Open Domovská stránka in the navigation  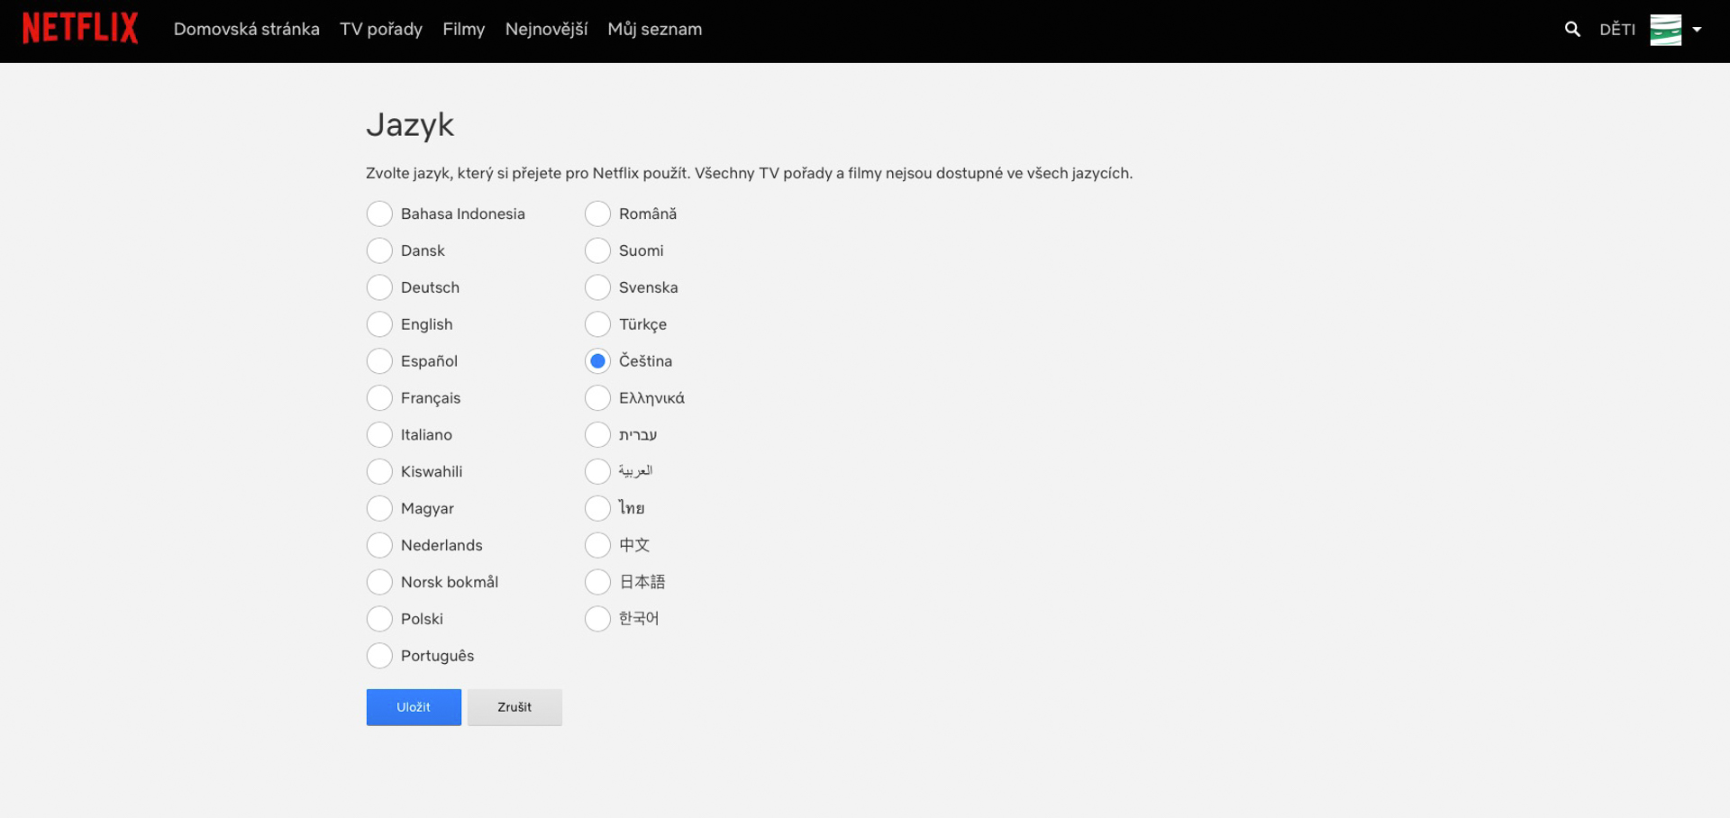[x=247, y=29]
